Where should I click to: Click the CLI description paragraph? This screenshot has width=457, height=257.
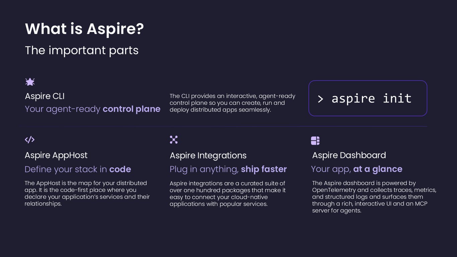pos(233,103)
